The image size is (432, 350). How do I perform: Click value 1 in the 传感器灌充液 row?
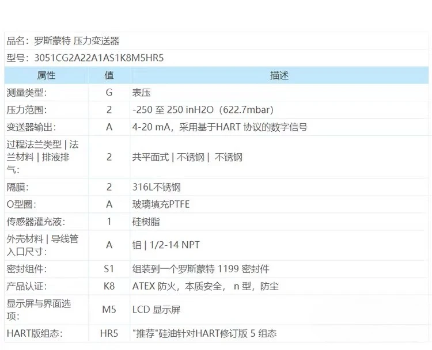[x=109, y=222]
